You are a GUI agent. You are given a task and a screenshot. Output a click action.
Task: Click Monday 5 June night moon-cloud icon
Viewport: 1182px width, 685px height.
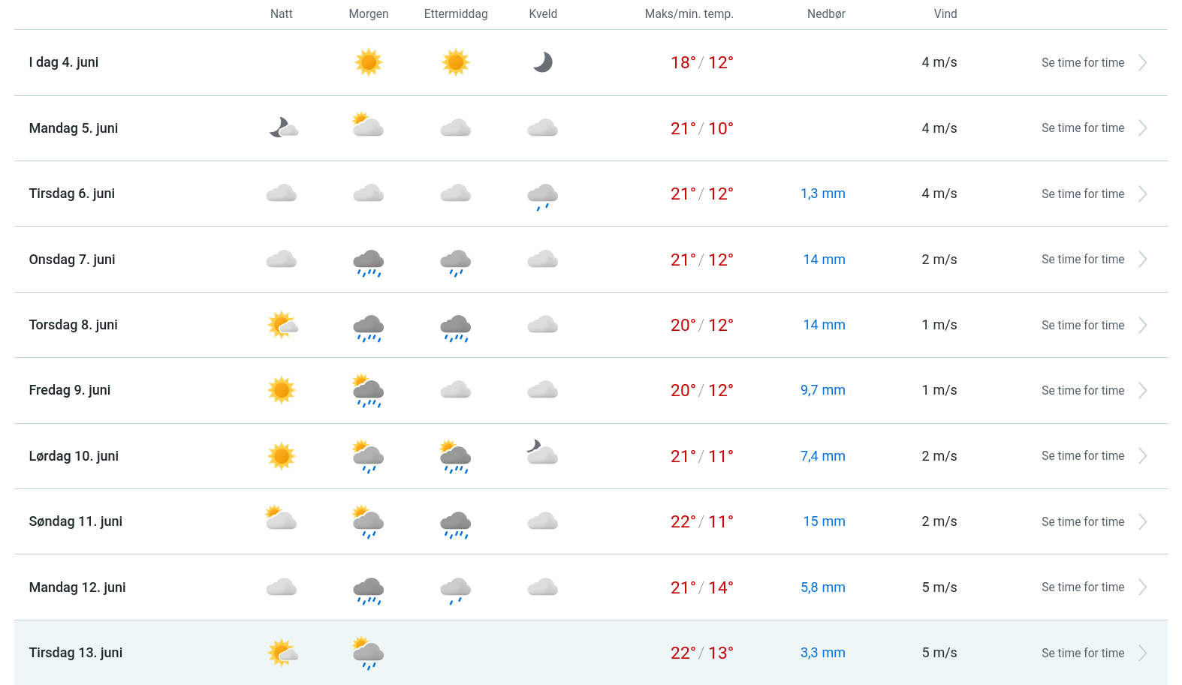[x=283, y=128]
